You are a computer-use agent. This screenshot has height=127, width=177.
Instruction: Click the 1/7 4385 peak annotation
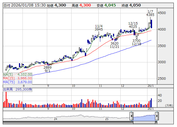pos(150,13)
